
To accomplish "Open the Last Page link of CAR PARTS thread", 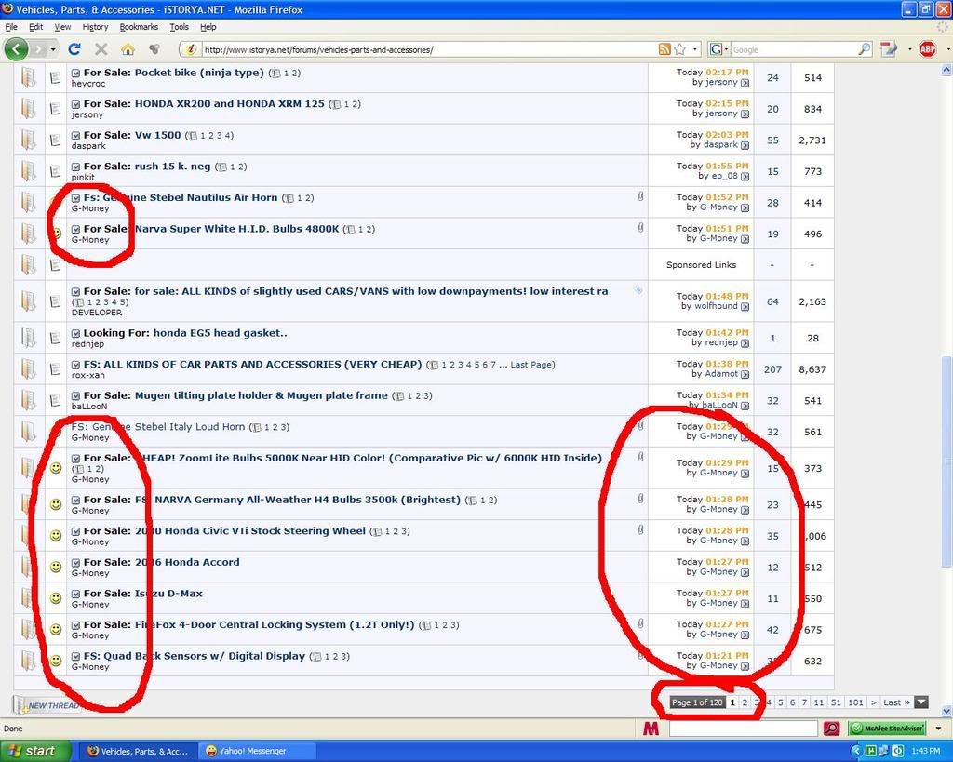I will click(x=530, y=365).
